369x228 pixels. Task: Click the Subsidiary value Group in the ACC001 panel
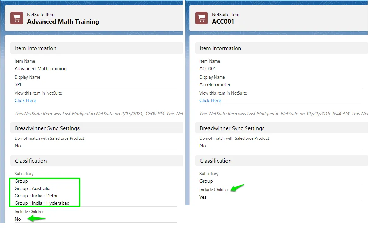206,181
